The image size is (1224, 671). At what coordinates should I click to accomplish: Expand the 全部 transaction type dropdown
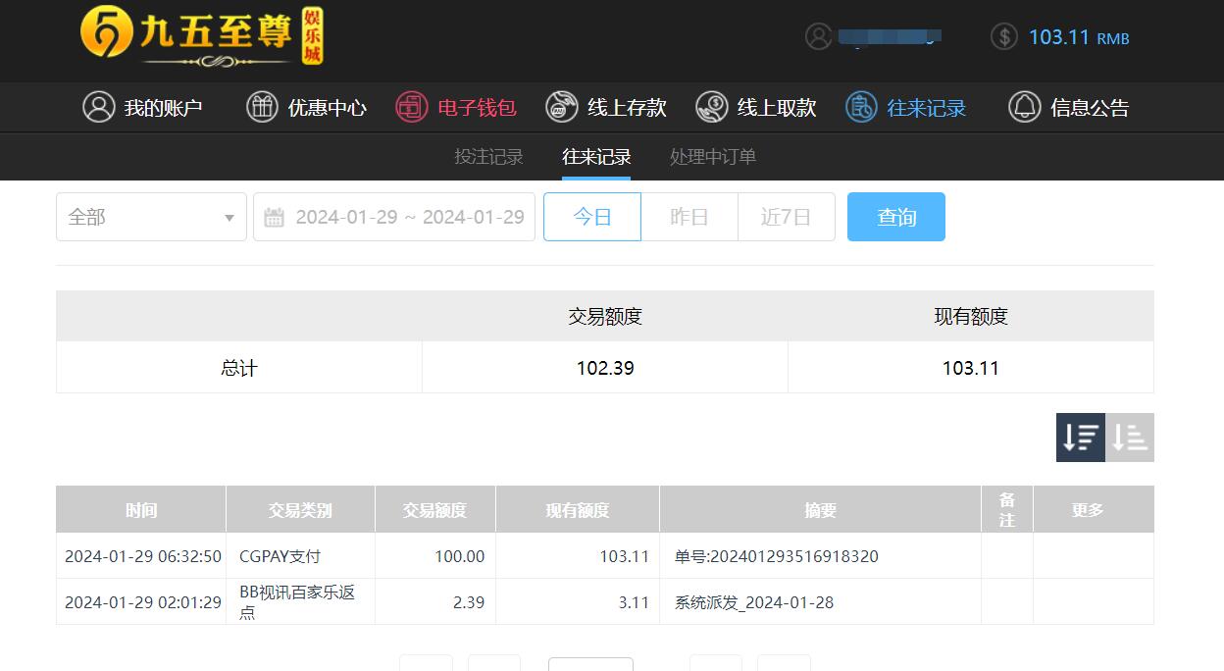[x=151, y=217]
